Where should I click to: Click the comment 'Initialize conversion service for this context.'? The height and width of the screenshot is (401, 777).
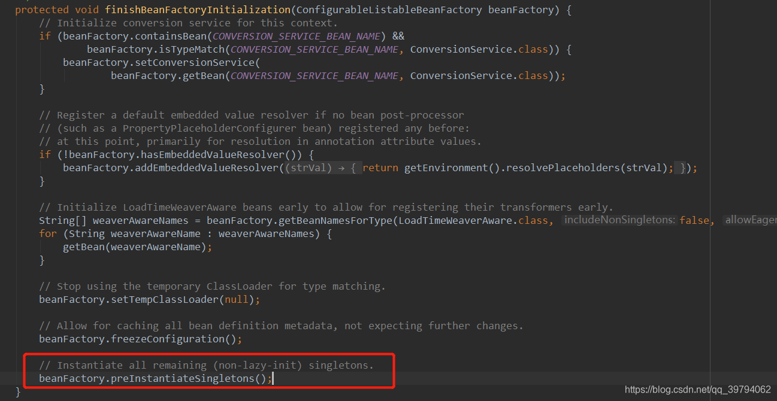(189, 23)
